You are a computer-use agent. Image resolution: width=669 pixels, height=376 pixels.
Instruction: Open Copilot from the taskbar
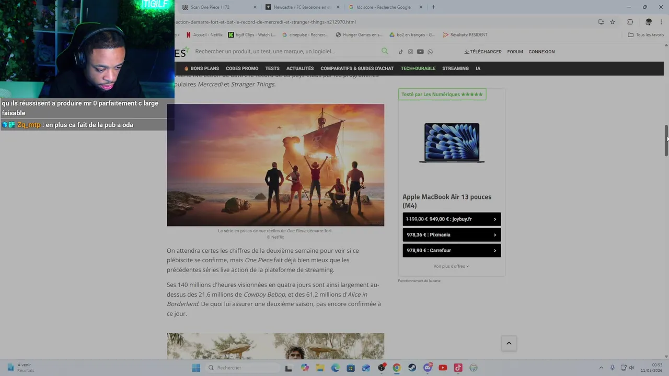(x=305, y=368)
